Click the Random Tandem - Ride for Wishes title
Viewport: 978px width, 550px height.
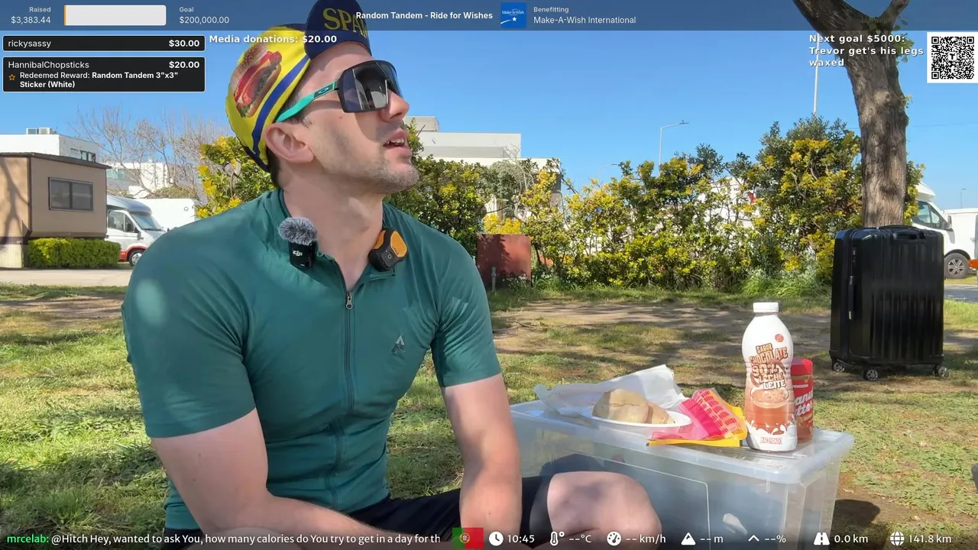pos(424,15)
